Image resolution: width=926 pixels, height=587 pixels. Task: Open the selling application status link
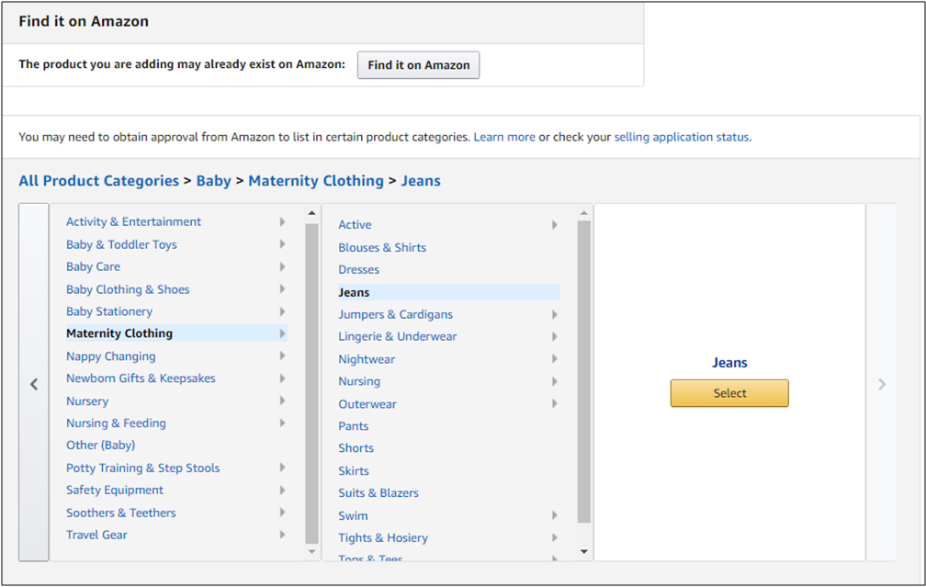681,137
